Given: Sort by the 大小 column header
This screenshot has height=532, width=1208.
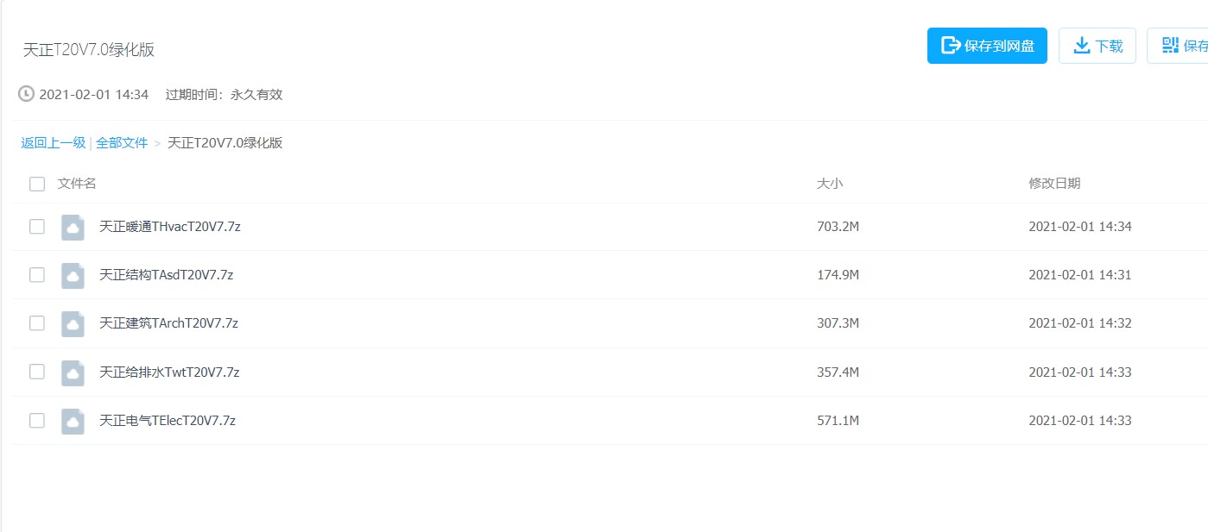Looking at the screenshot, I should [830, 184].
